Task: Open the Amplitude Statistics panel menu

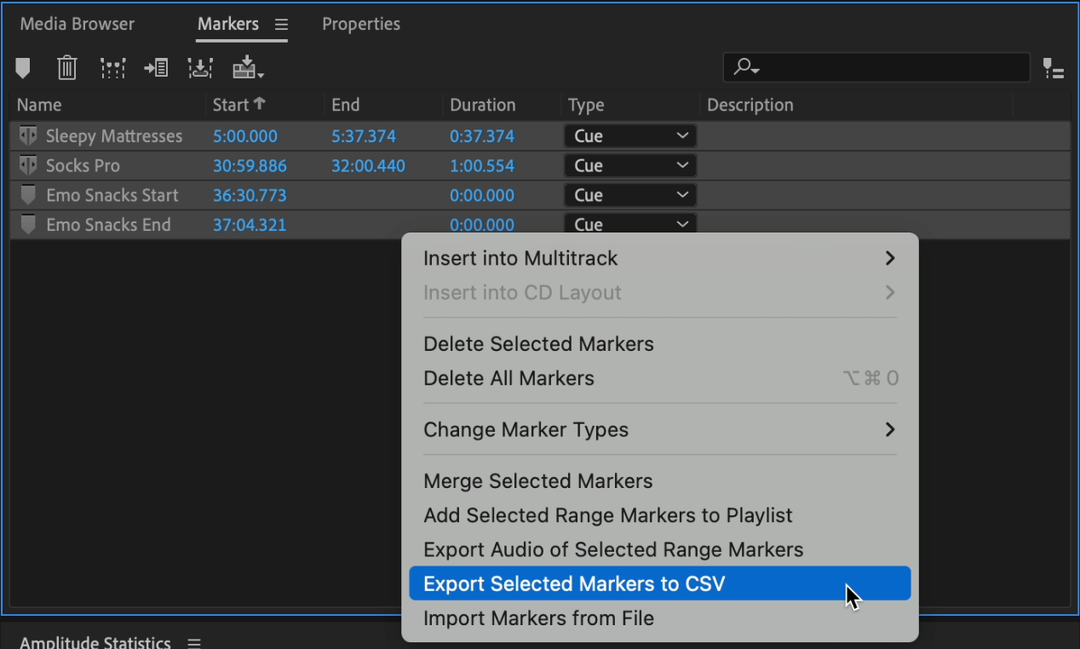Action: [x=194, y=643]
